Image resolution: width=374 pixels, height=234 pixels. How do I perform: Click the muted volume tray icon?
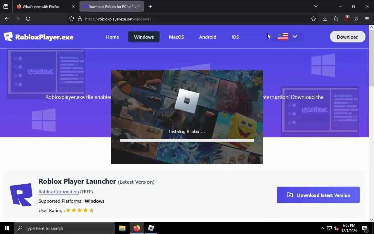[x=336, y=228]
